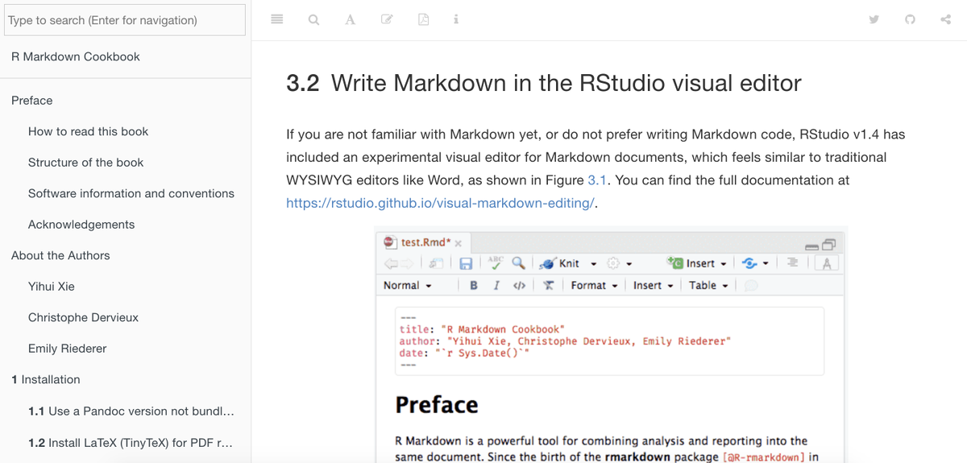Image resolution: width=967 pixels, height=463 pixels.
Task: Open the R Markdown Cookbook home link
Action: tap(76, 56)
